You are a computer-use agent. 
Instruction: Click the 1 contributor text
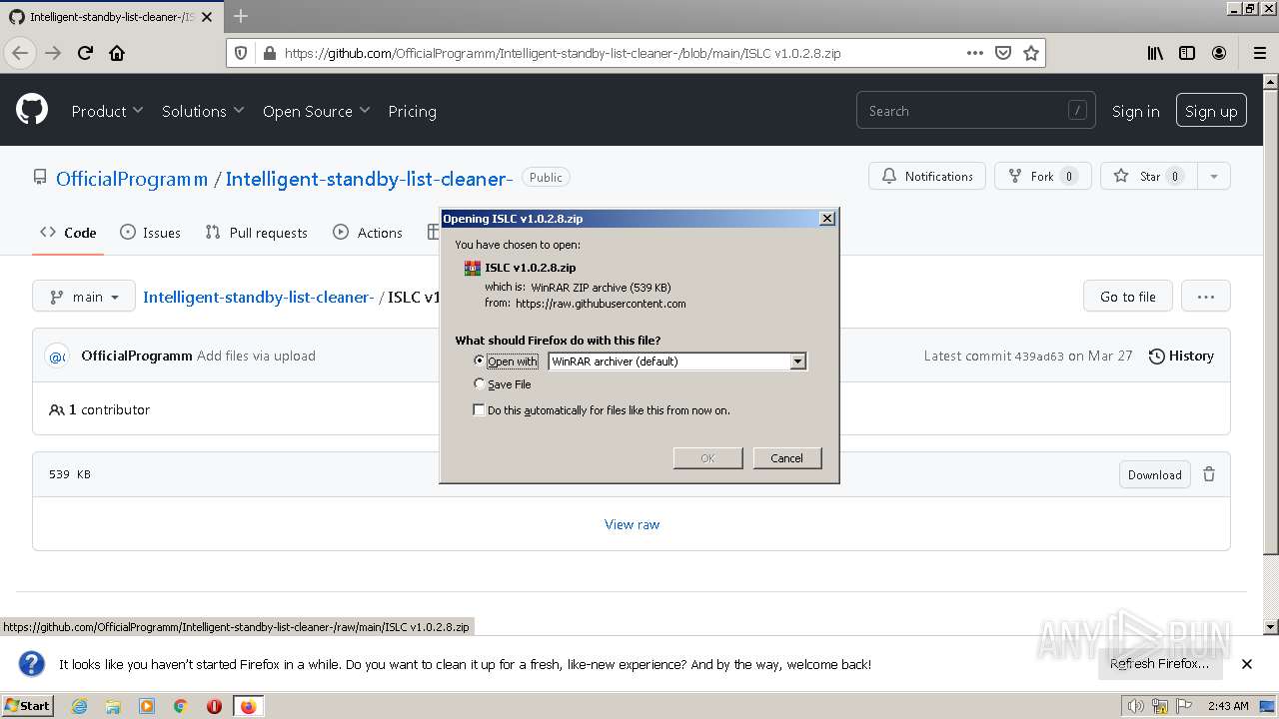click(109, 409)
